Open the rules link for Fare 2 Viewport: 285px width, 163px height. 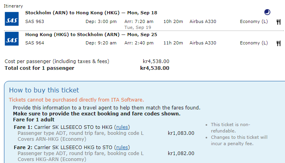tap(122, 147)
